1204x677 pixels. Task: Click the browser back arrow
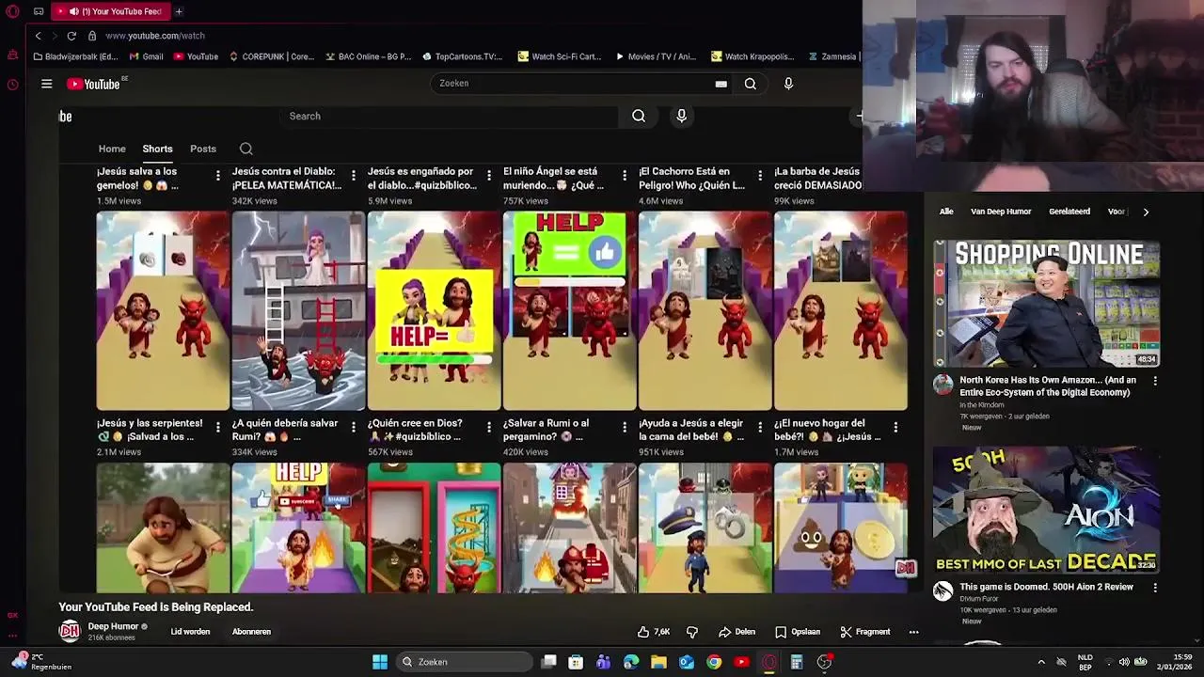(39, 36)
